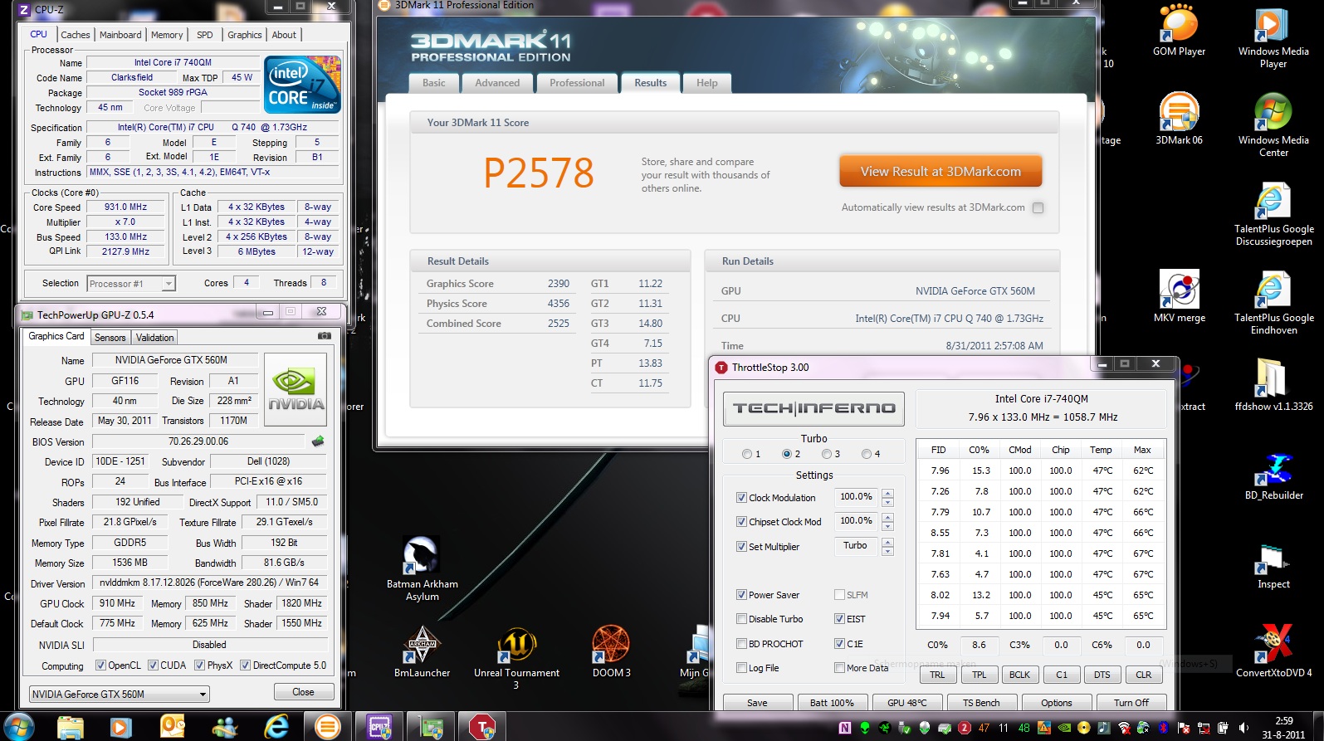Image resolution: width=1324 pixels, height=741 pixels.
Task: Click the P2578 score text
Action: tap(539, 173)
